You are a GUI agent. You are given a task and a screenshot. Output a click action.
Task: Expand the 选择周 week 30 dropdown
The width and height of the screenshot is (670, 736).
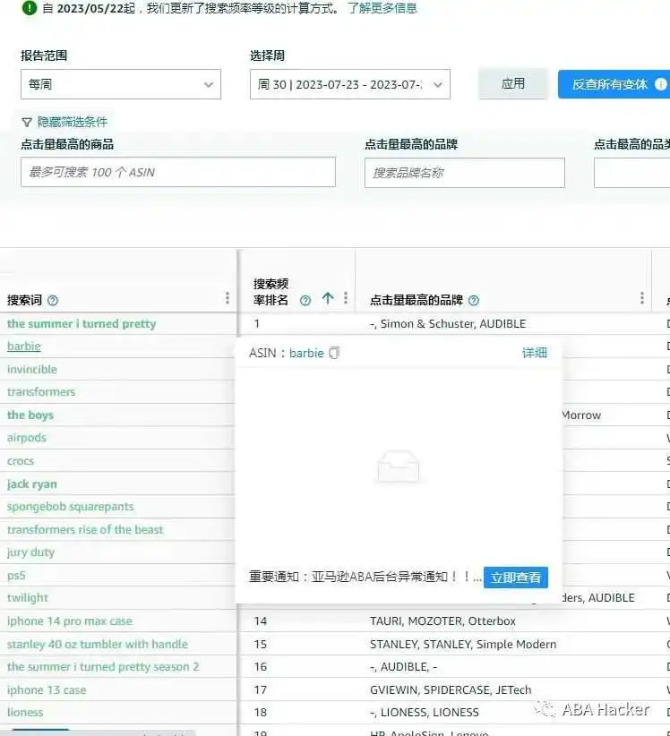[350, 84]
